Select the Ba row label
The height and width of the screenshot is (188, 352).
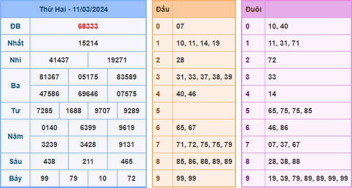(x=15, y=86)
